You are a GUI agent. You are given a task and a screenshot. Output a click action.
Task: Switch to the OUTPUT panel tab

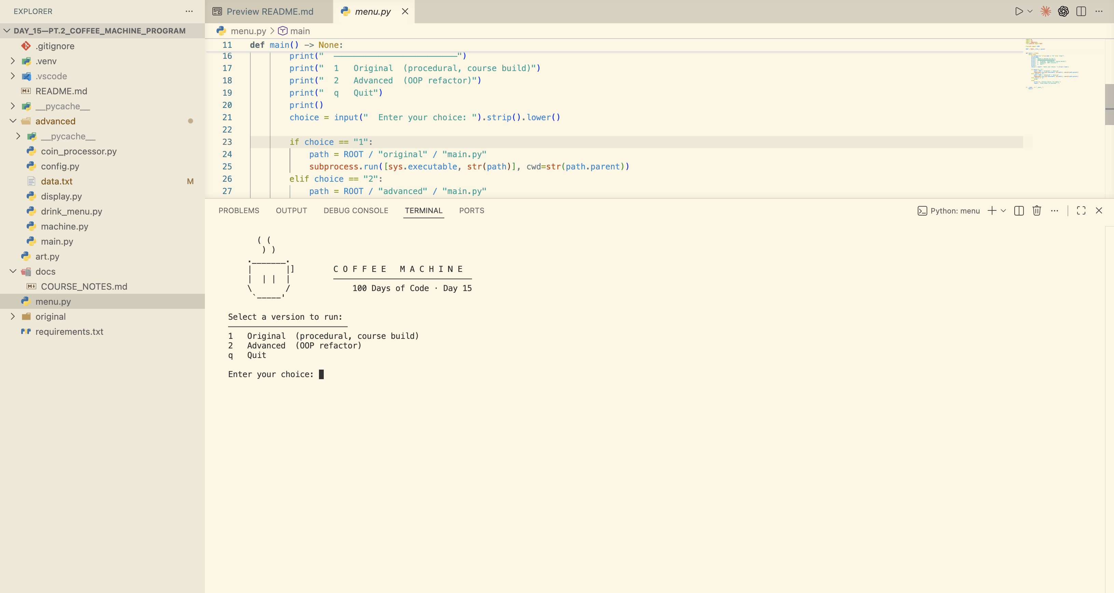click(x=291, y=211)
